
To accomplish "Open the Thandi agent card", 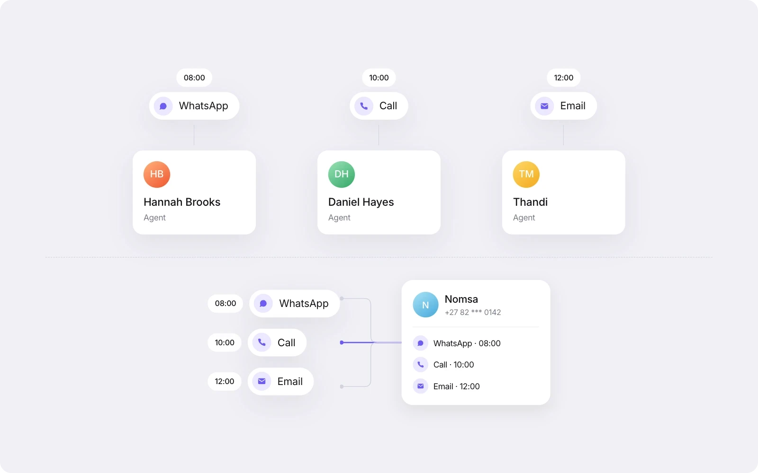I will click(x=564, y=193).
